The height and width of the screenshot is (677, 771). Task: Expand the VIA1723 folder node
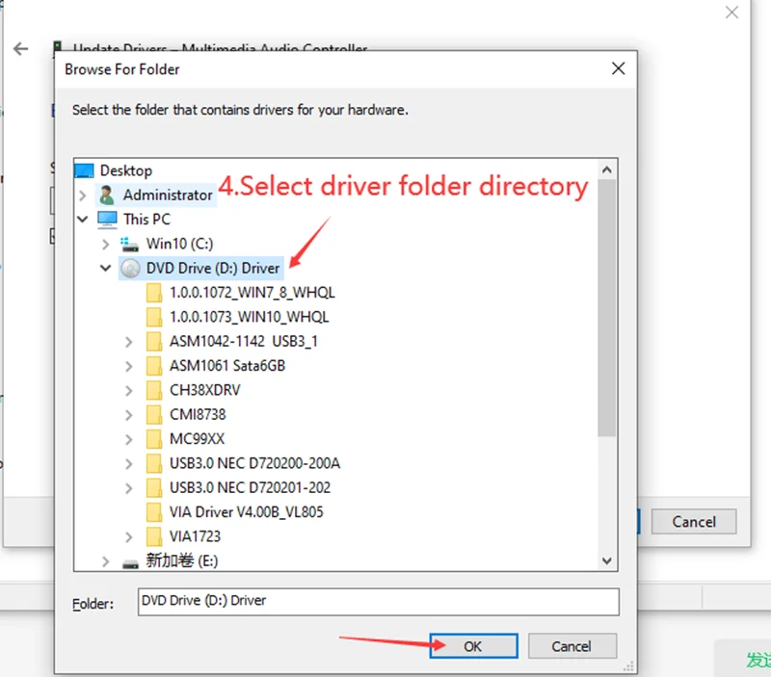[129, 535]
